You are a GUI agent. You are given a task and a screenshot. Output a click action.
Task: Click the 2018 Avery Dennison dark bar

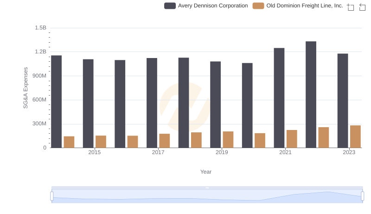pyautogui.click(x=184, y=103)
